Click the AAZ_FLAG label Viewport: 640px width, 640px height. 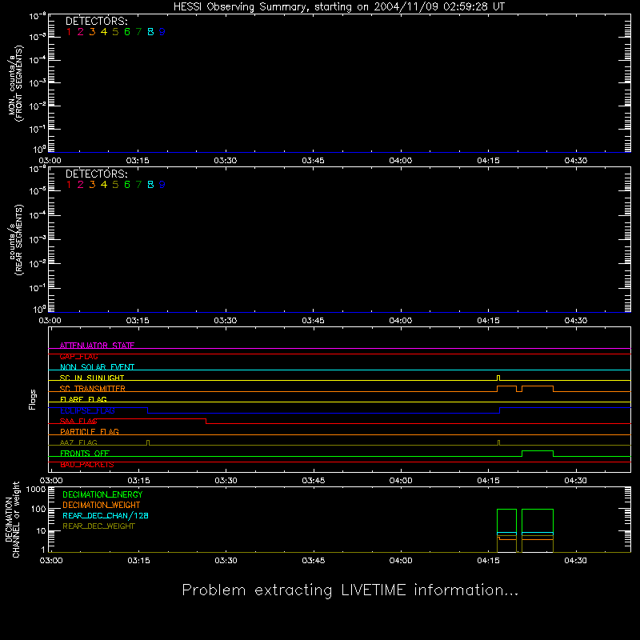click(78, 442)
